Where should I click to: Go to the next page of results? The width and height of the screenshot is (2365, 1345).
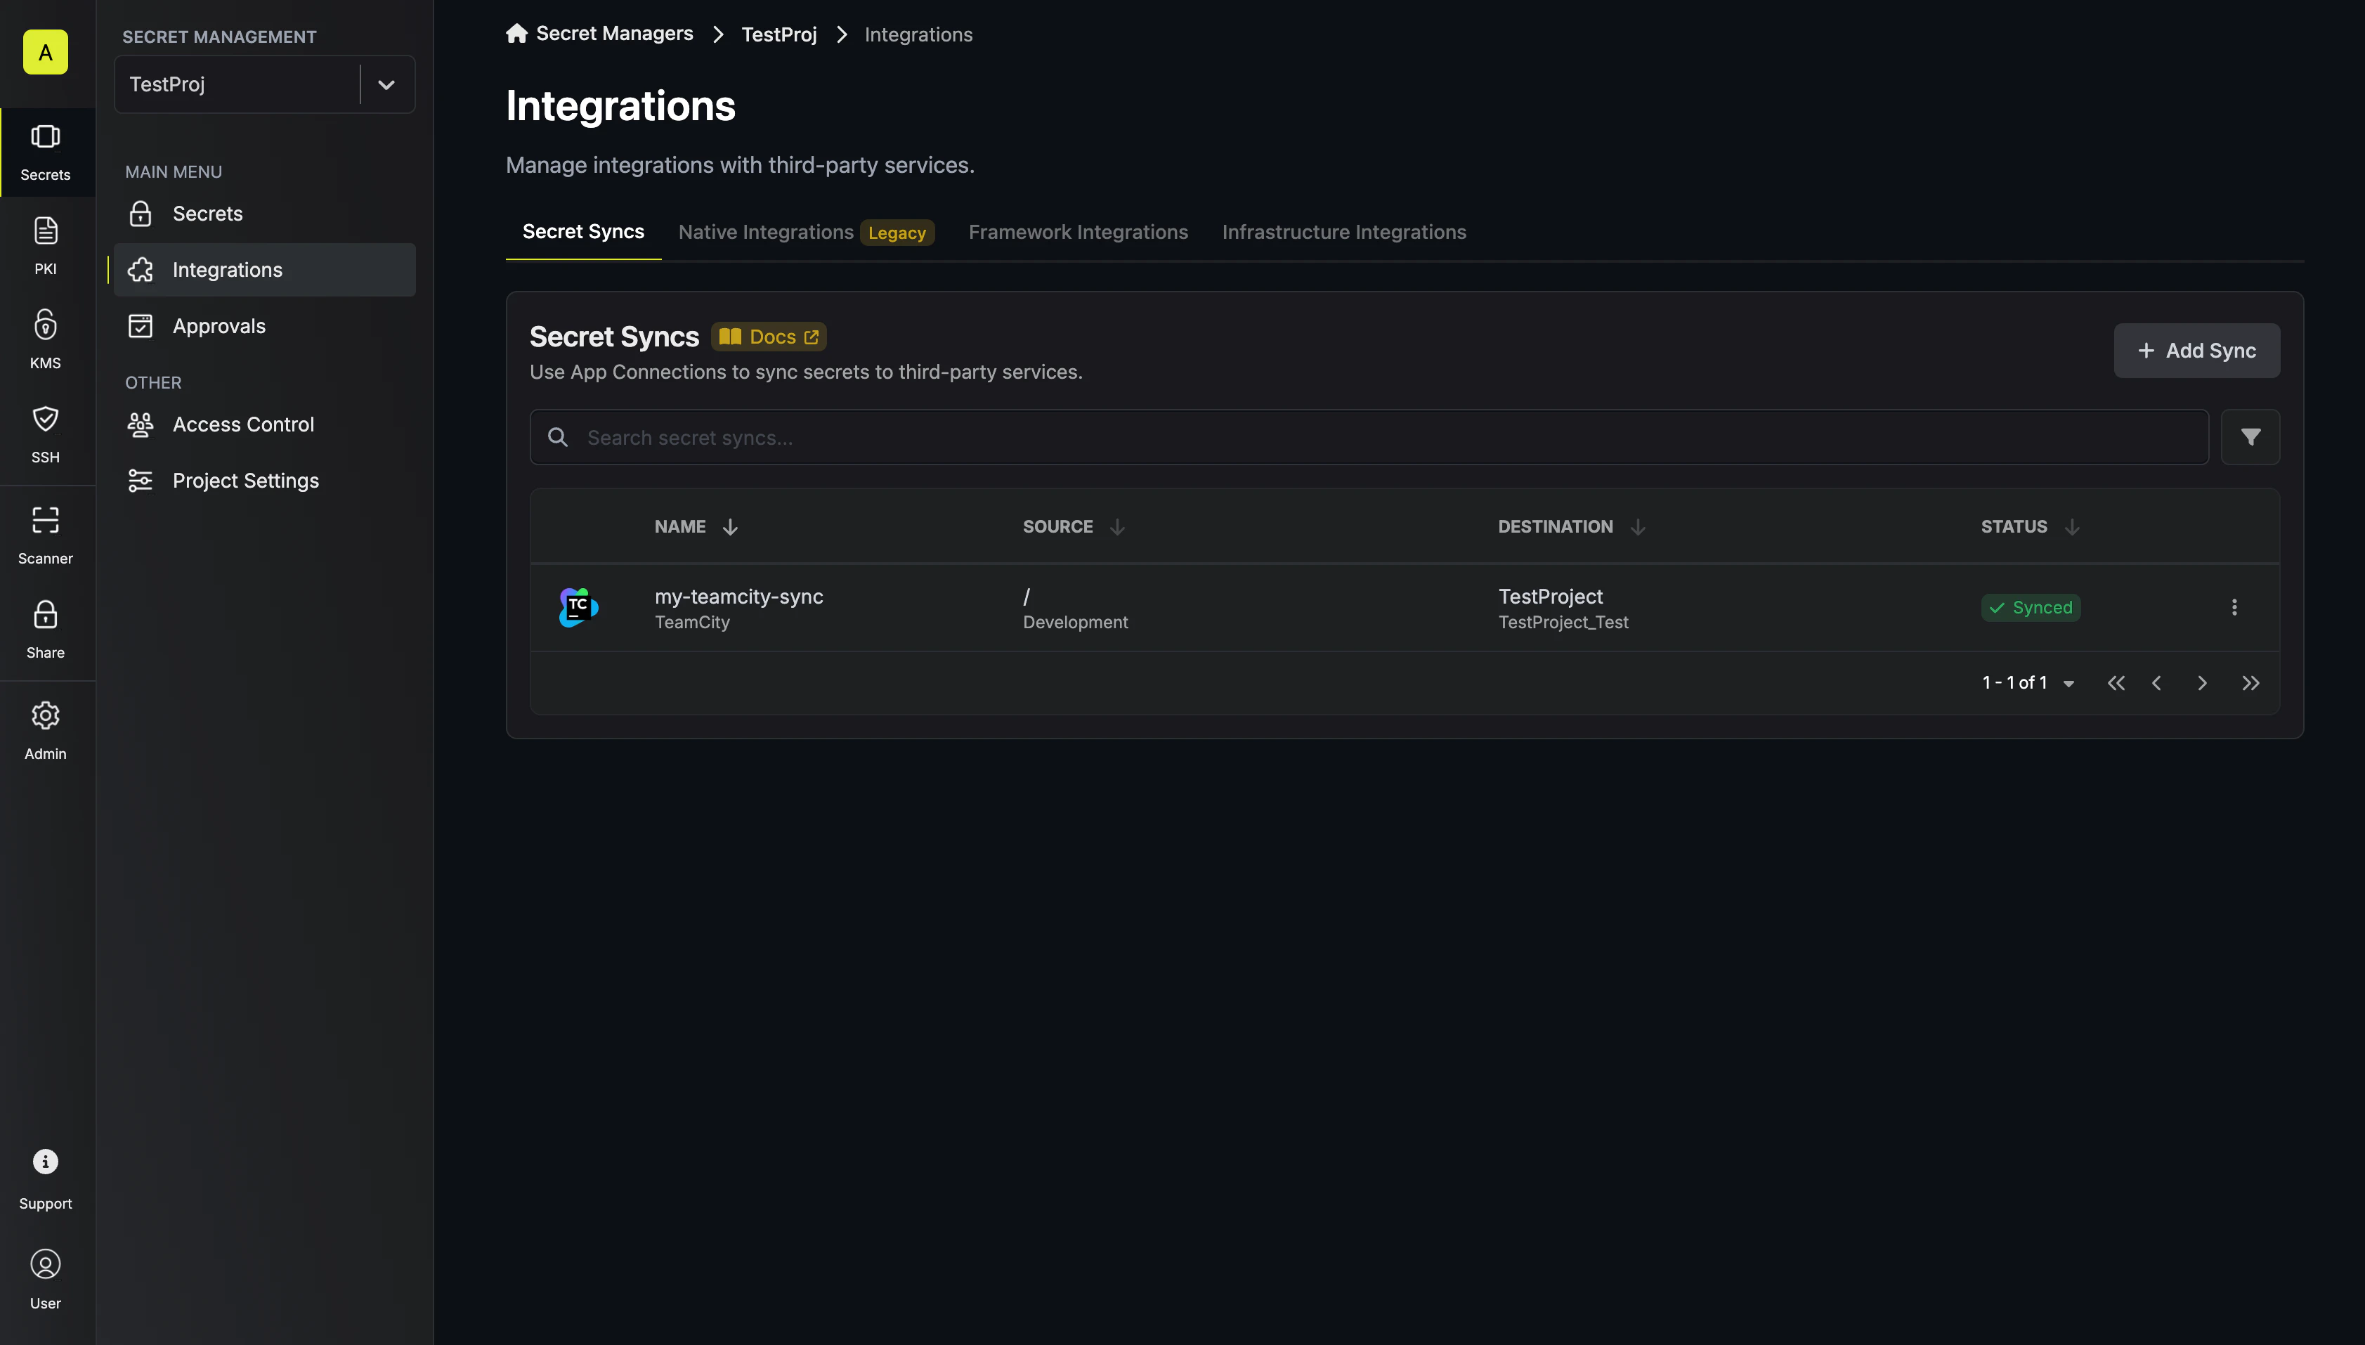[x=2203, y=682]
